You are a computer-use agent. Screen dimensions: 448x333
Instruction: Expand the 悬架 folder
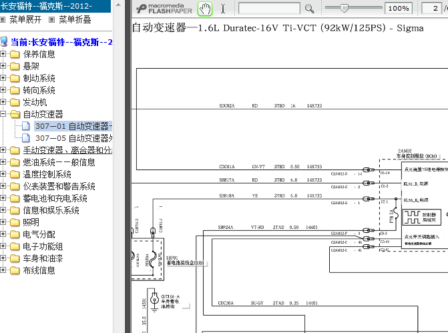3,65
